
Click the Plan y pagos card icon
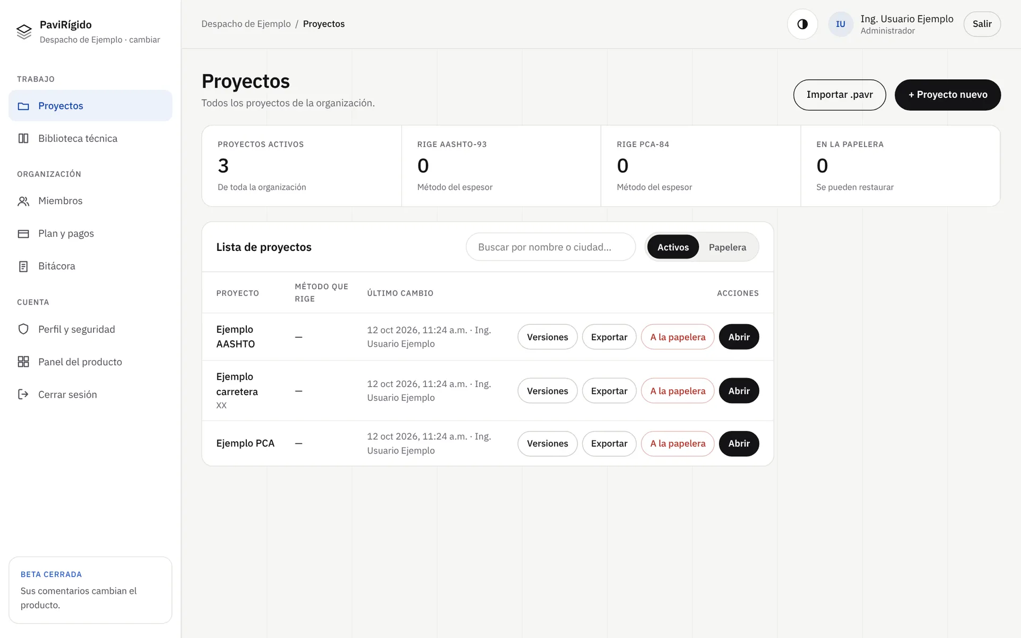click(x=23, y=233)
